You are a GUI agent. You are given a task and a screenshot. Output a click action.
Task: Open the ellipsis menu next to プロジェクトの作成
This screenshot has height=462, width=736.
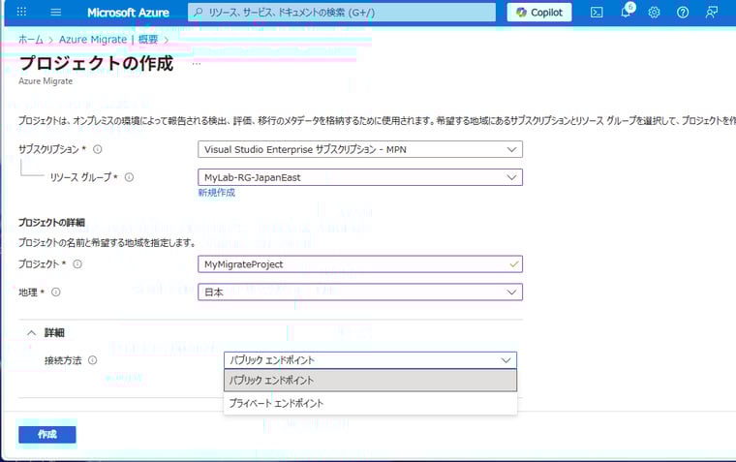point(197,63)
